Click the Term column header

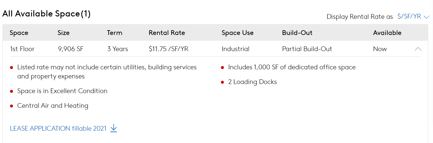coord(114,33)
